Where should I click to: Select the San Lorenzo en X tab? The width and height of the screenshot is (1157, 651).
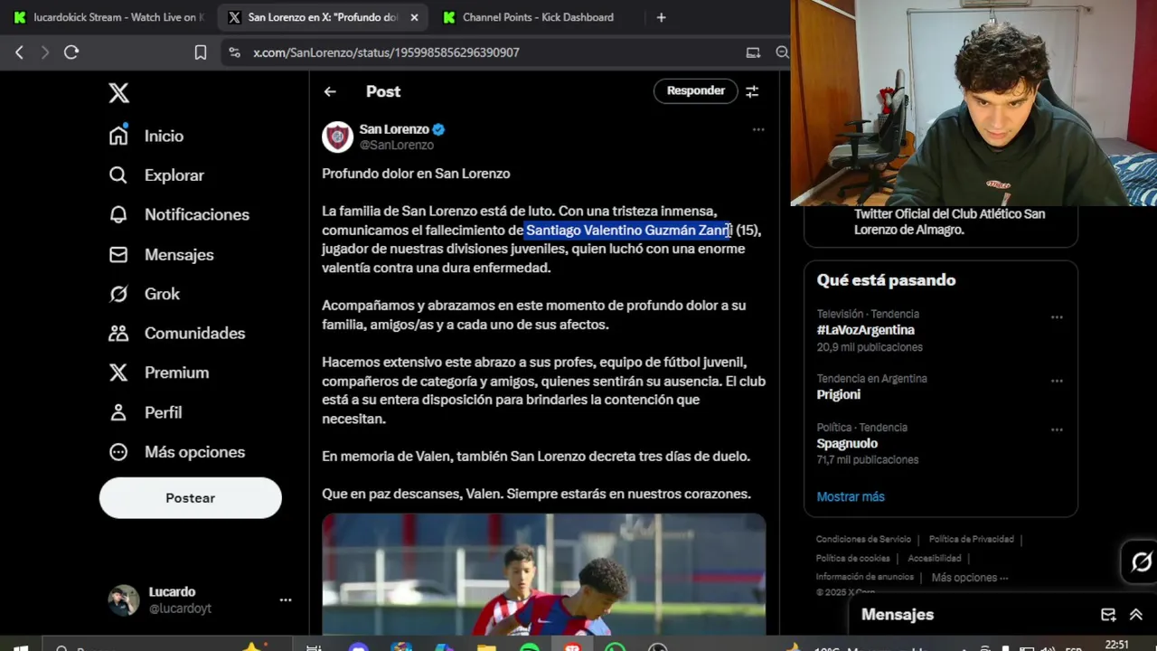pyautogui.click(x=323, y=17)
